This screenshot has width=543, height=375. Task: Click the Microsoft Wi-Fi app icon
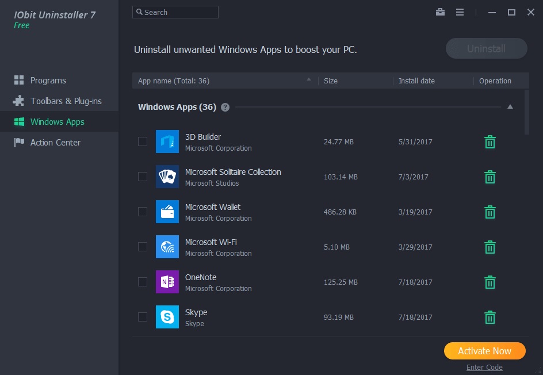167,247
